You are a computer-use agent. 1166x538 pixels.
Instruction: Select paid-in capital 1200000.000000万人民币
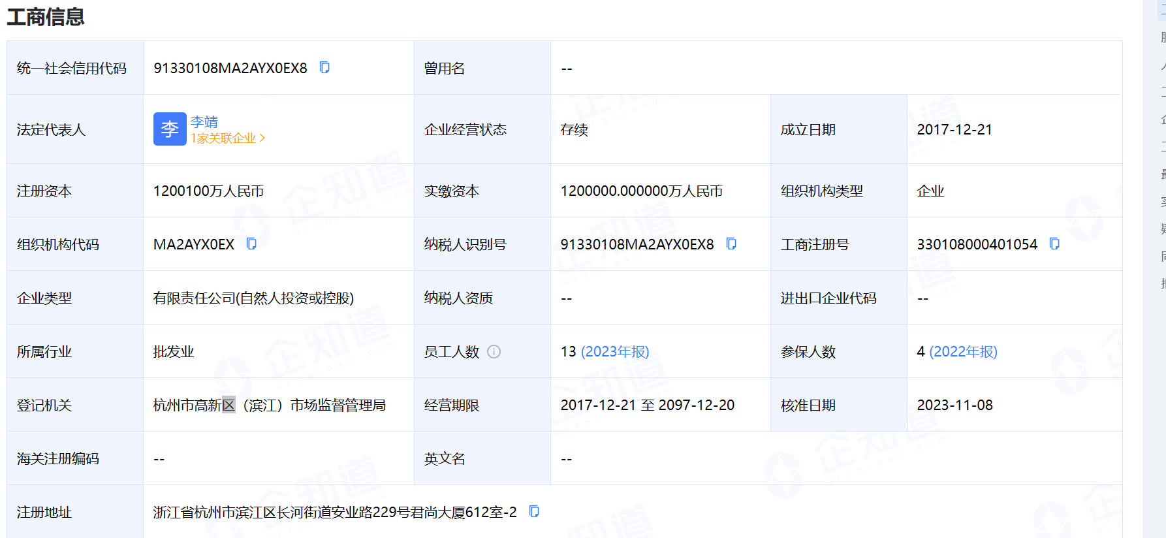[x=642, y=191]
